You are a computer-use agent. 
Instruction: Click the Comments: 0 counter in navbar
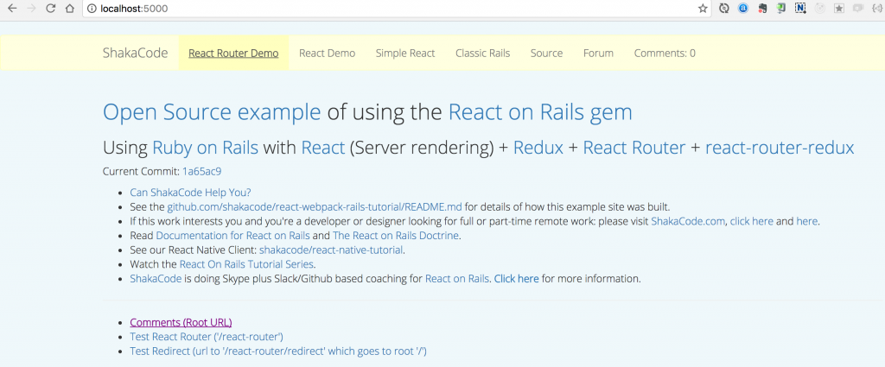click(665, 53)
